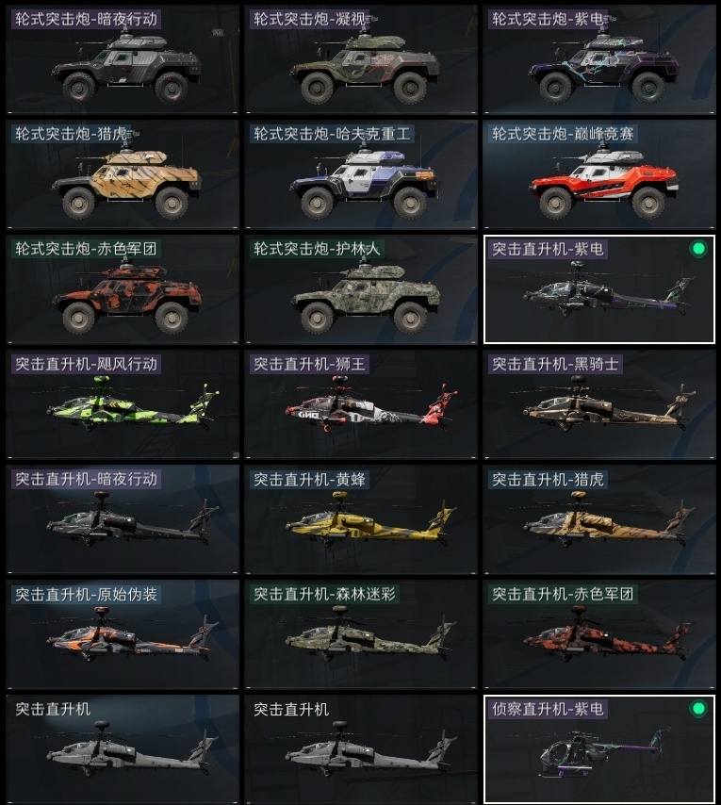The height and width of the screenshot is (805, 721).
Task: Choose the red 轮式突击炮-巅峰竞赛 skin
Action: pos(599,174)
